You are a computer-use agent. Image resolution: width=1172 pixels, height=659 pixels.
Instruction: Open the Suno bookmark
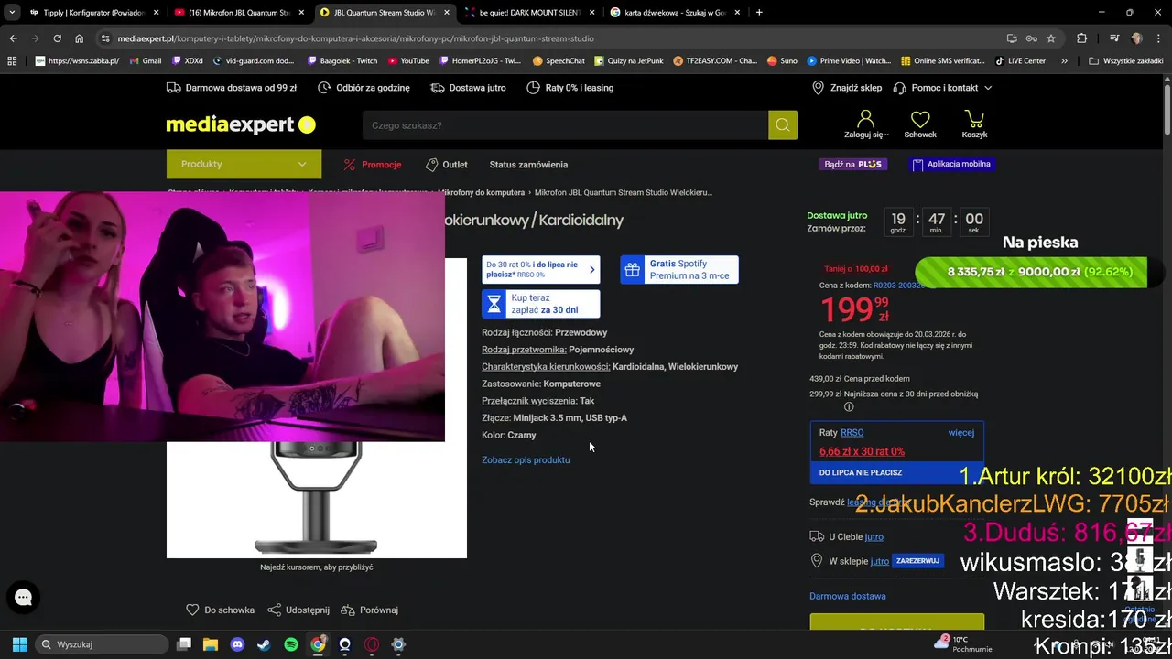coord(782,61)
